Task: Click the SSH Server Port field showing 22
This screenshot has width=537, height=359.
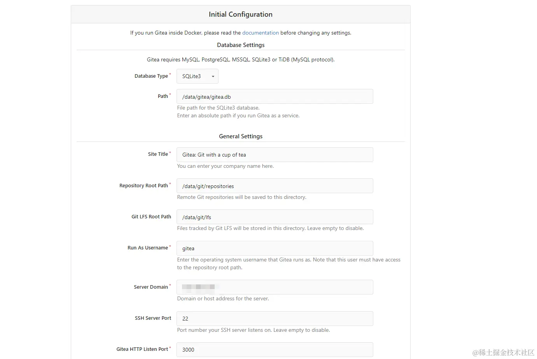Action: [275, 319]
